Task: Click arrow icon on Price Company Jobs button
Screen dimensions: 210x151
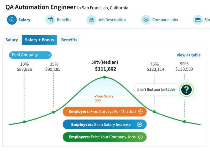Action: (x=140, y=137)
